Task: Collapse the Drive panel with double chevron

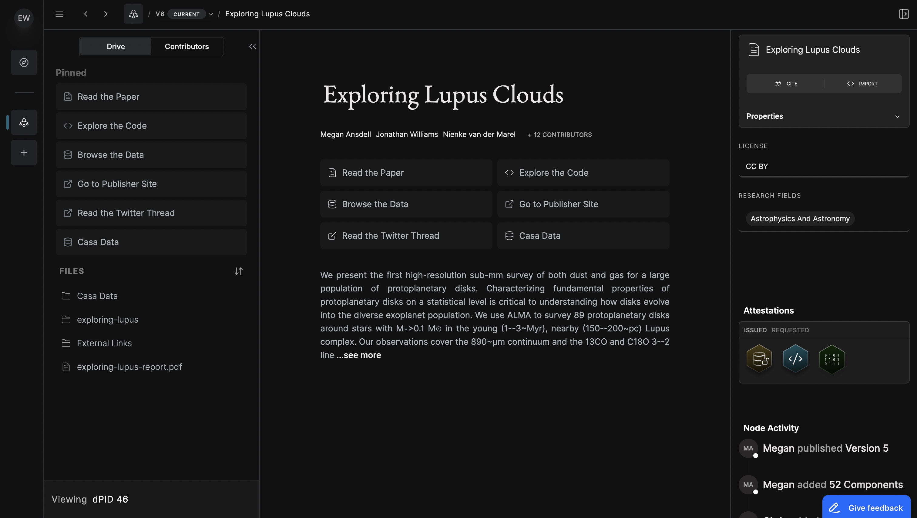Action: tap(253, 47)
